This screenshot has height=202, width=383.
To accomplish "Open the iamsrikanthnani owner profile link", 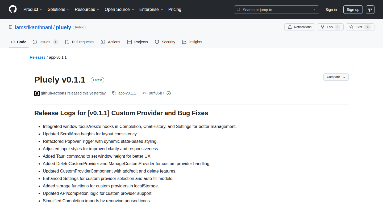I will [x=34, y=27].
